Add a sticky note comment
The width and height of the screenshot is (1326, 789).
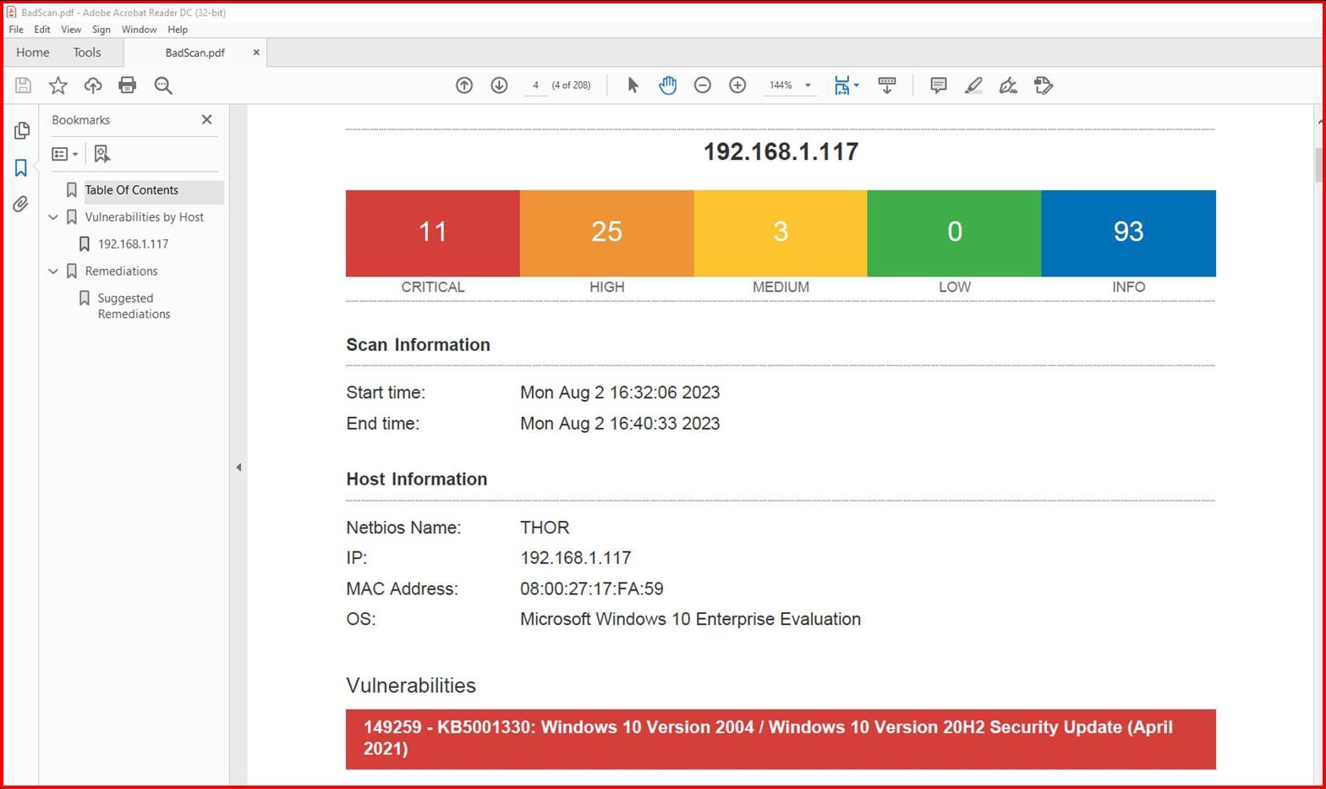938,85
